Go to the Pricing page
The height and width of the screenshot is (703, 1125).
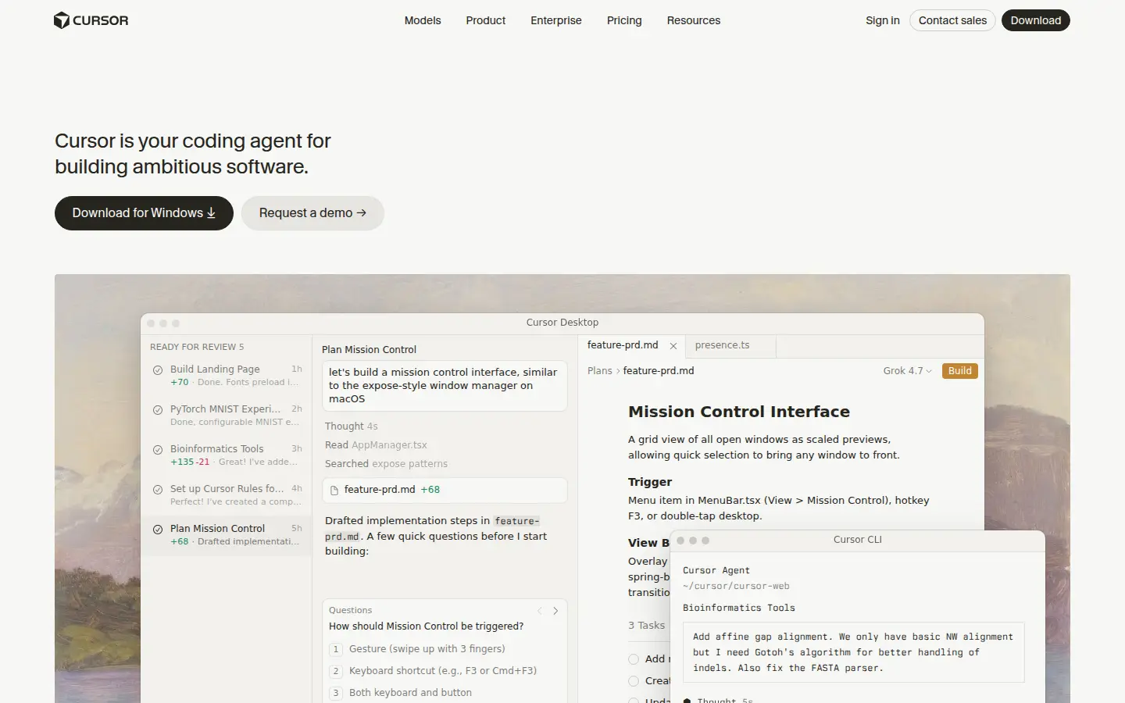(624, 20)
